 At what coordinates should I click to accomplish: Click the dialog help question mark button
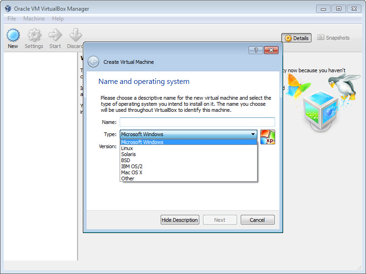(x=256, y=50)
